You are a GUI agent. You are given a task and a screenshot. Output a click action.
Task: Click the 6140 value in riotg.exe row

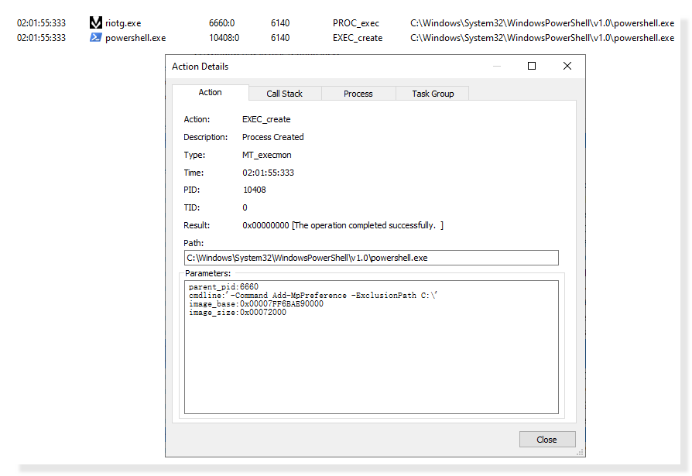(x=280, y=23)
